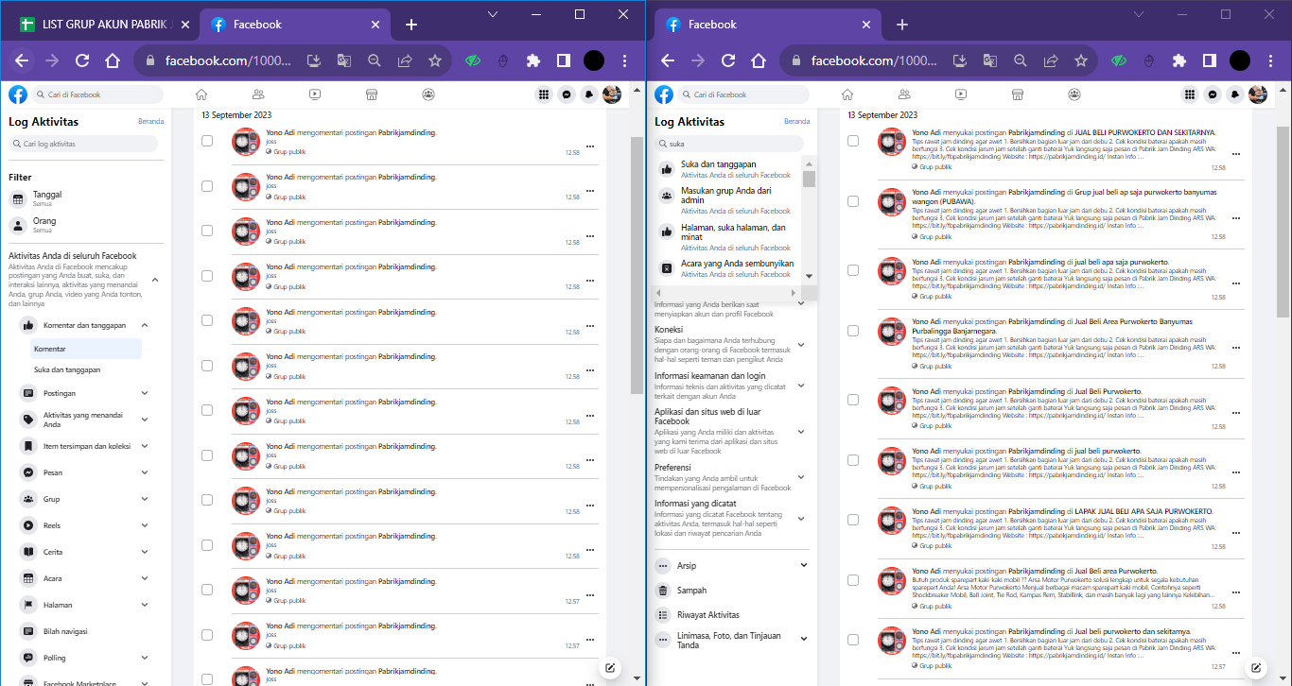The width and height of the screenshot is (1292, 686).
Task: Open Riwayat Aktivitas in the right window
Action: (x=731, y=615)
